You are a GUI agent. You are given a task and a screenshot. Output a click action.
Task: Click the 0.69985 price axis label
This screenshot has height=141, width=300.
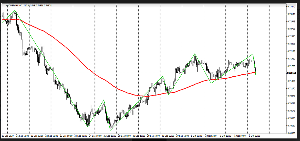[291, 133]
